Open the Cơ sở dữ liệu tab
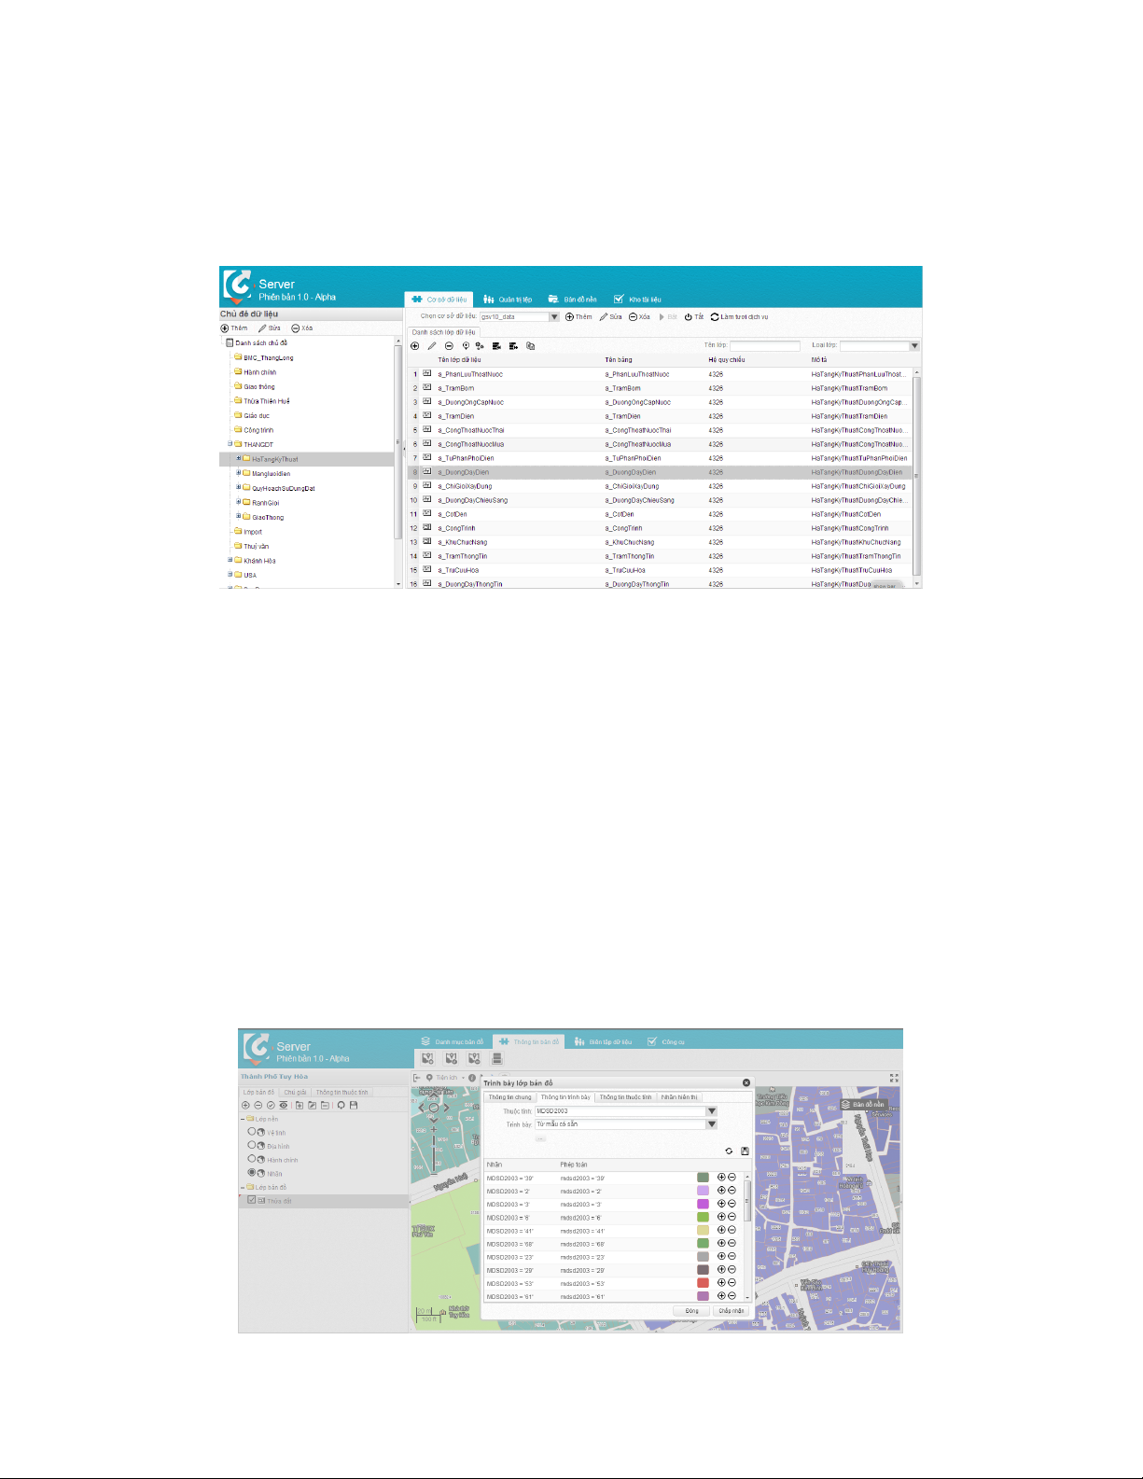The height and width of the screenshot is (1479, 1143). coord(439,300)
